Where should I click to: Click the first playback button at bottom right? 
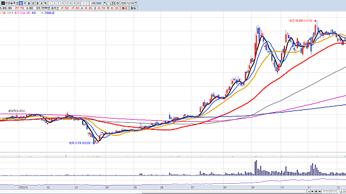pos(309,191)
